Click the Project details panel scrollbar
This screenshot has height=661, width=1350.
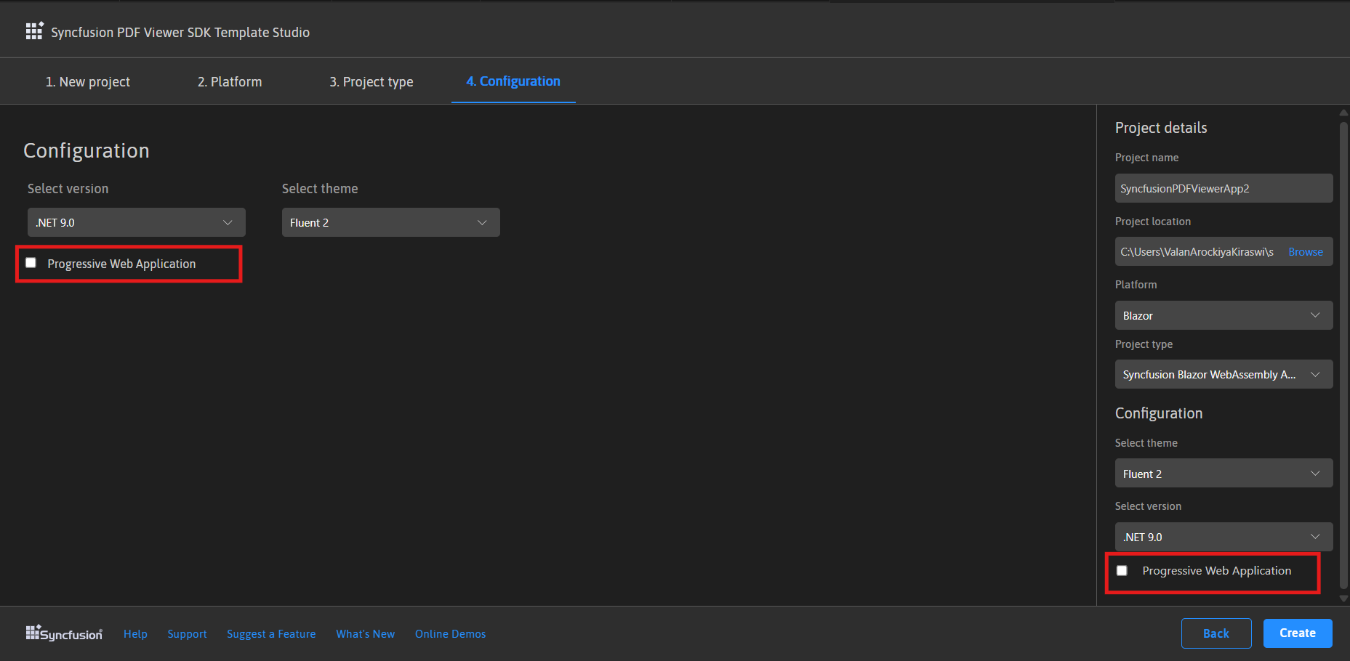[1343, 356]
